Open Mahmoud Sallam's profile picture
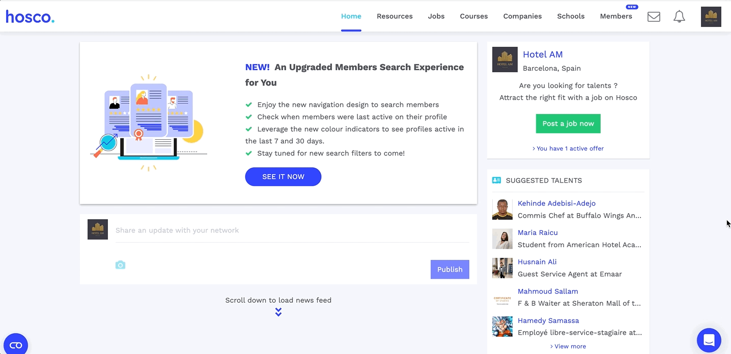This screenshot has height=354, width=731. coord(502,298)
